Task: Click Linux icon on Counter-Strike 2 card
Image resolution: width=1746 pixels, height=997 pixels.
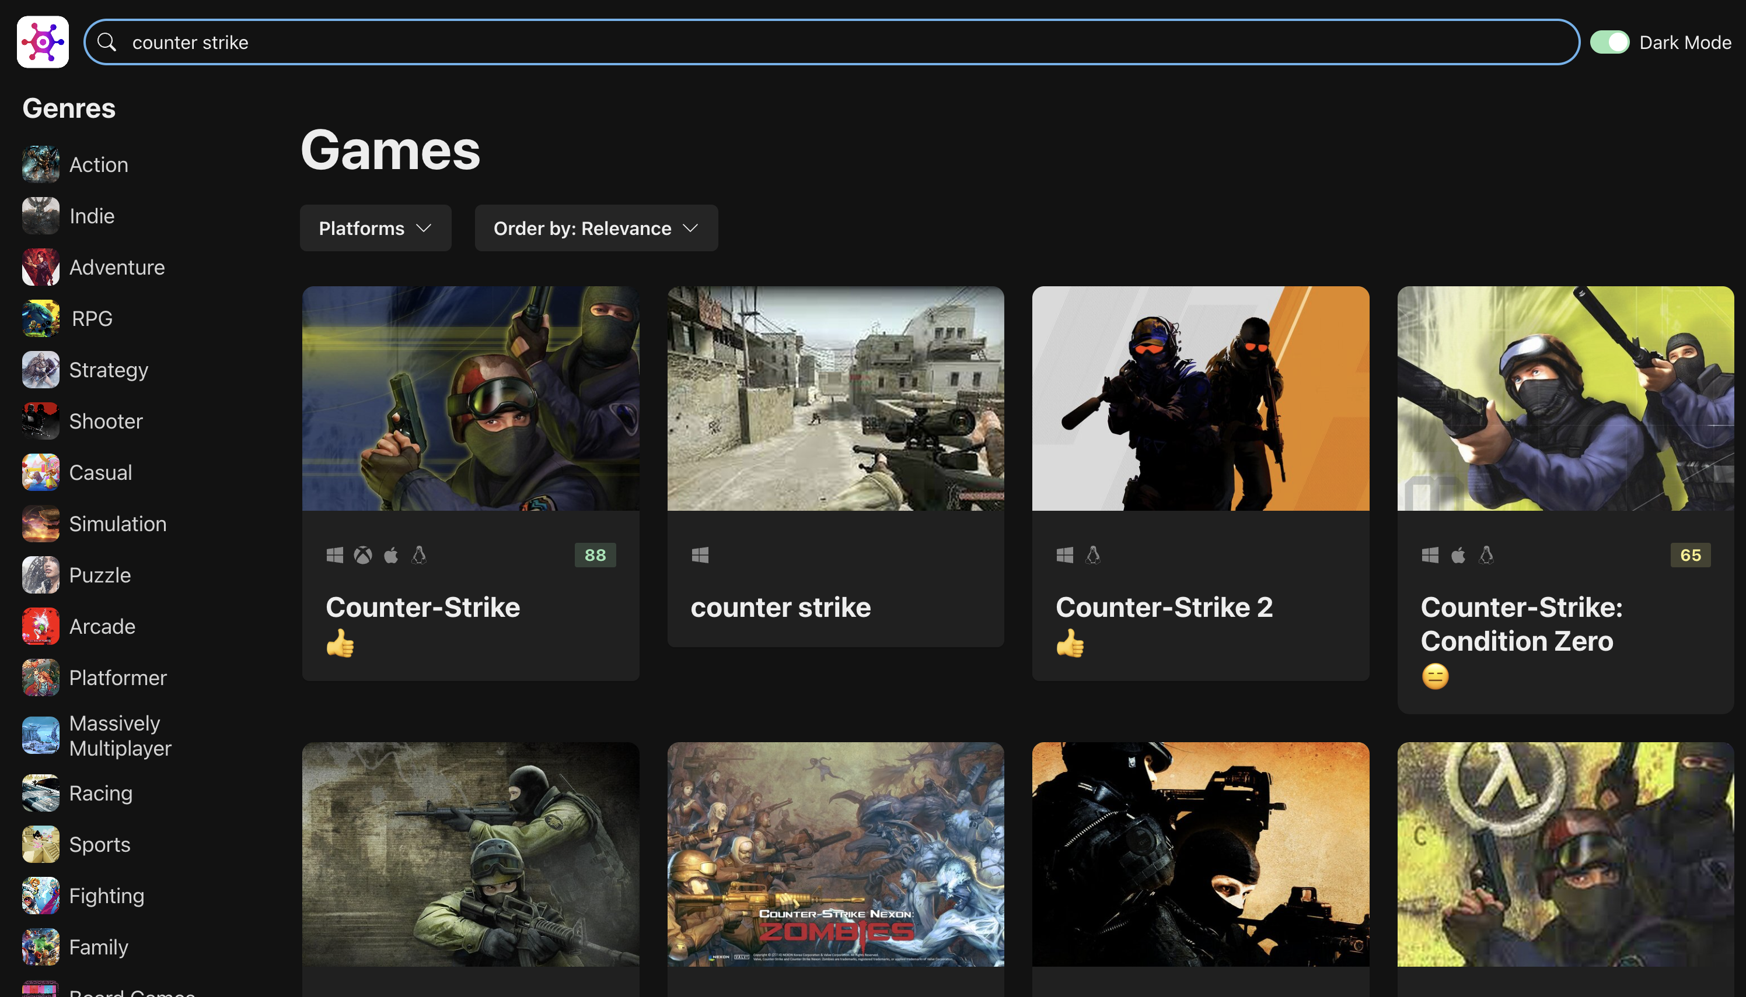Action: 1093,554
